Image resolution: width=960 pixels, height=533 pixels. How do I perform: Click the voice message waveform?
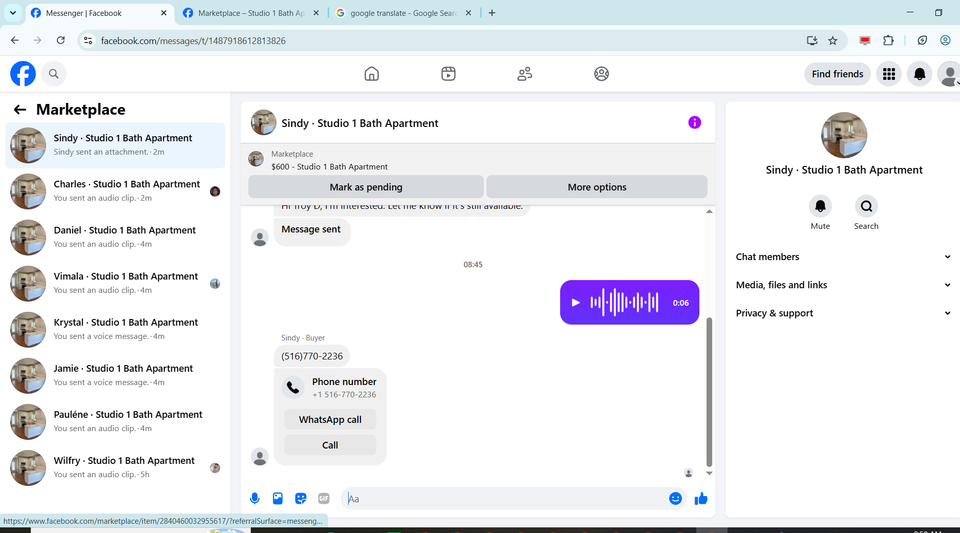click(x=625, y=303)
